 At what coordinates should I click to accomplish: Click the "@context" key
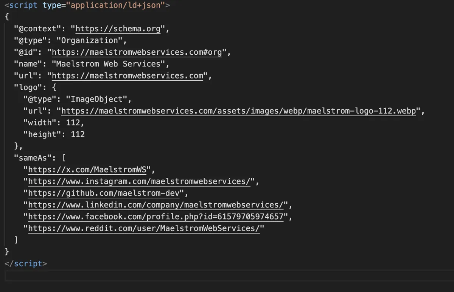[37, 29]
